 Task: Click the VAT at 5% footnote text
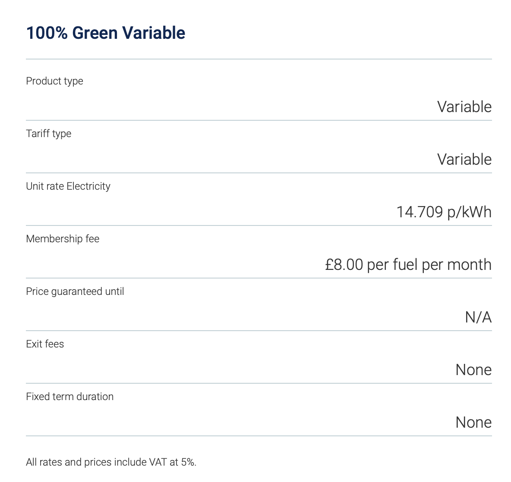click(x=111, y=462)
